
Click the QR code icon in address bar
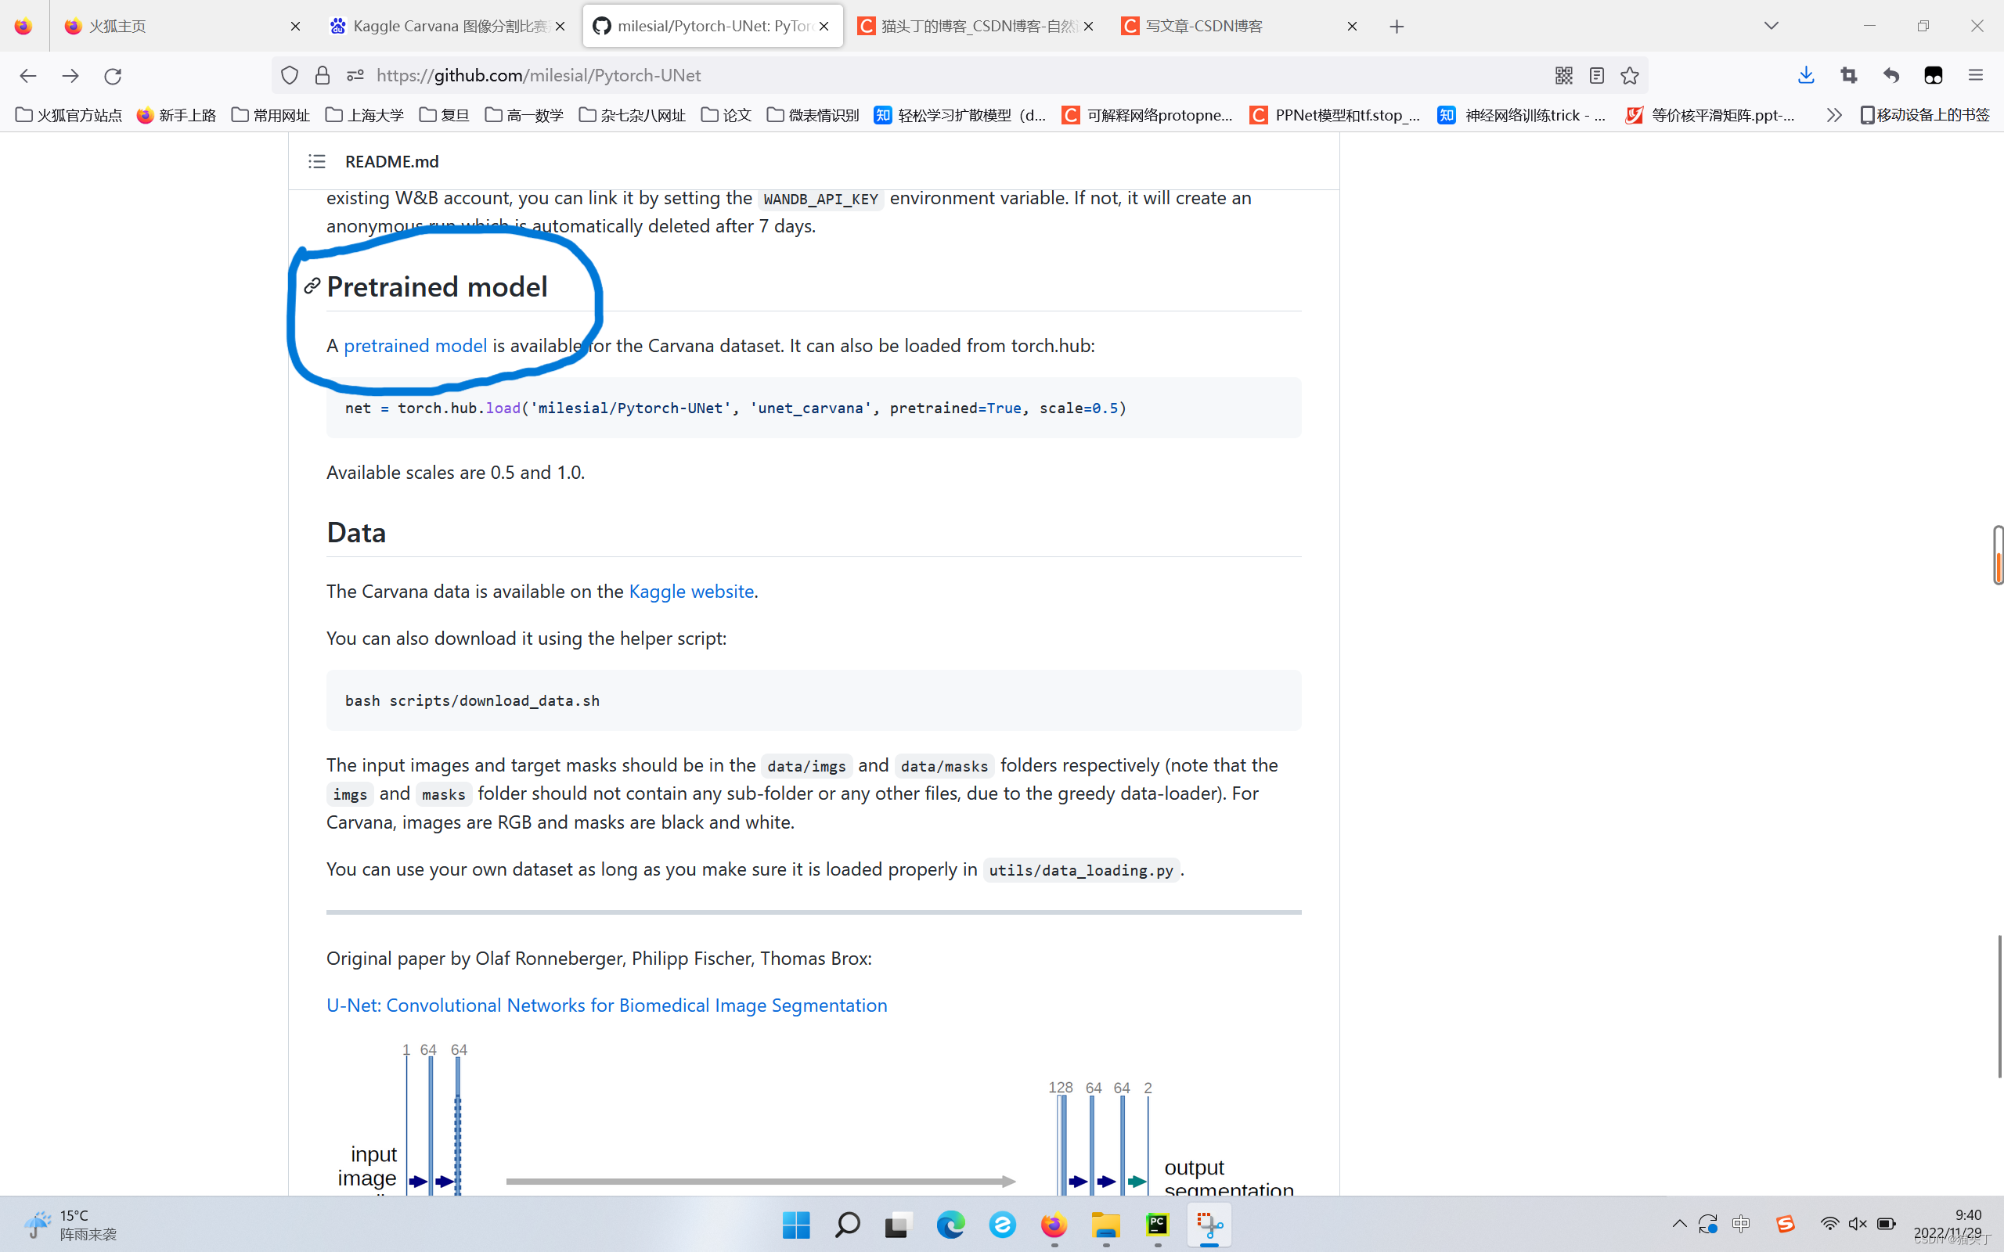(1562, 75)
